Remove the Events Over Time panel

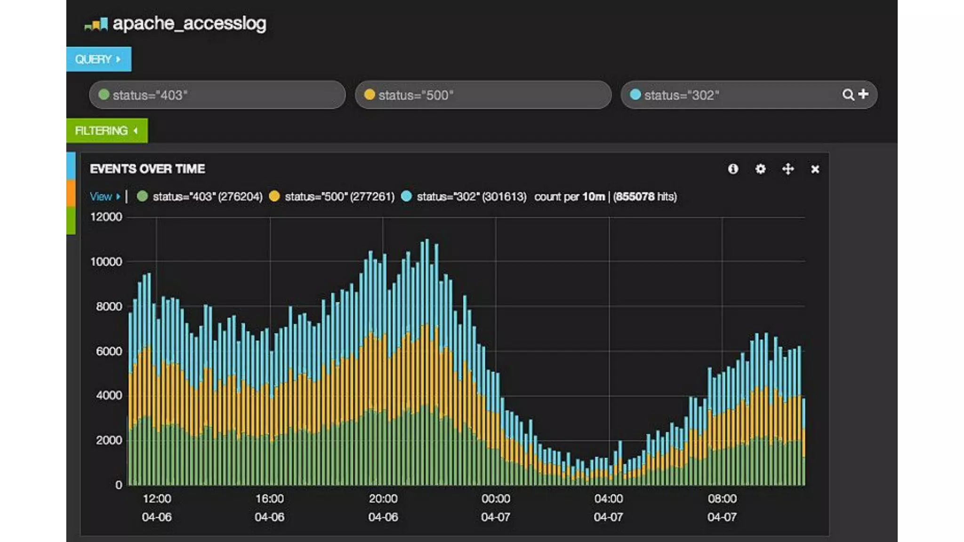click(815, 169)
